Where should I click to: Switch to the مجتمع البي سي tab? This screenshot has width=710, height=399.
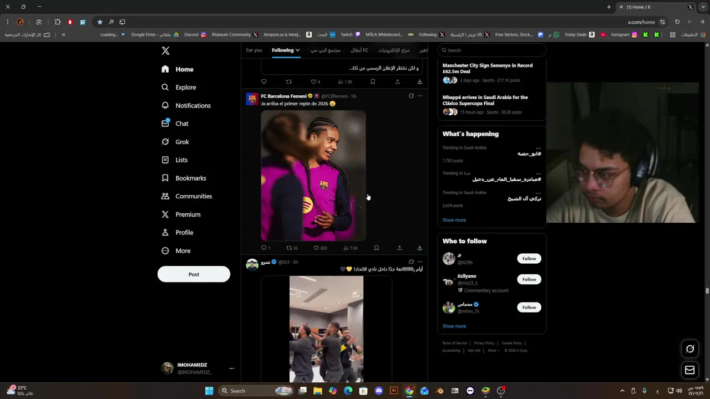[326, 50]
